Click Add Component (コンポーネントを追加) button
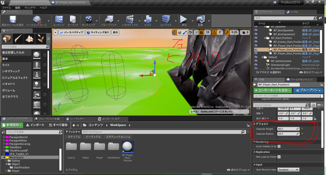The width and height of the screenshot is (326, 175). tap(273, 90)
